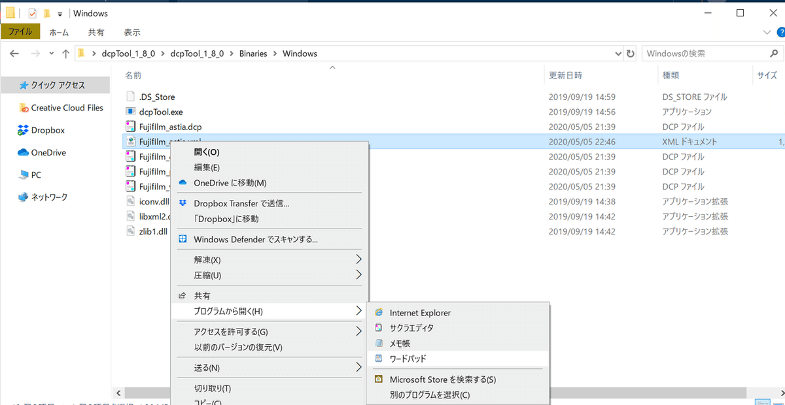This screenshot has height=405, width=785.
Task: Open the quick access toolbar customize dropdown
Action: (60, 14)
